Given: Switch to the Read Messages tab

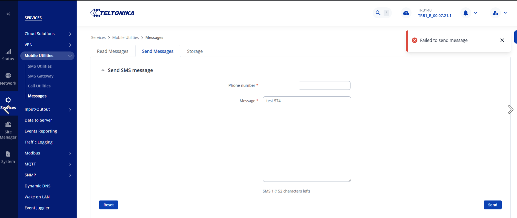Looking at the screenshot, I should tap(113, 51).
